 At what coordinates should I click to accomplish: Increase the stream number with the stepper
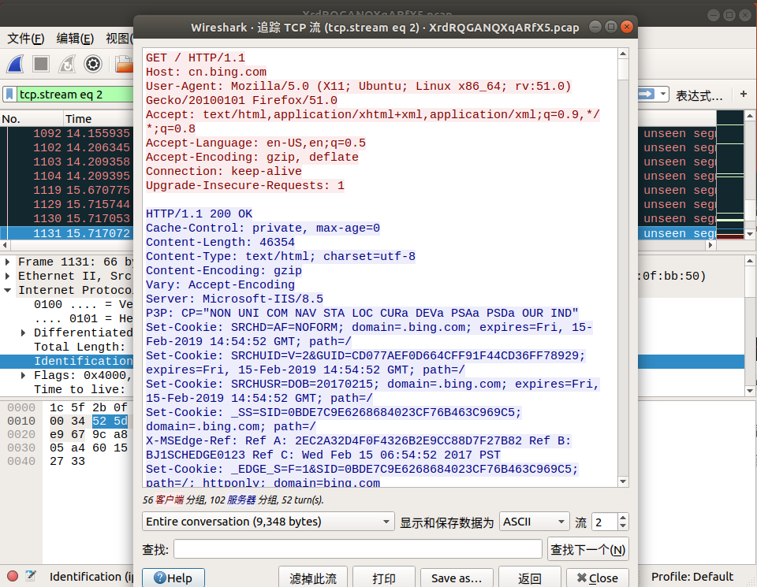pyautogui.click(x=623, y=517)
